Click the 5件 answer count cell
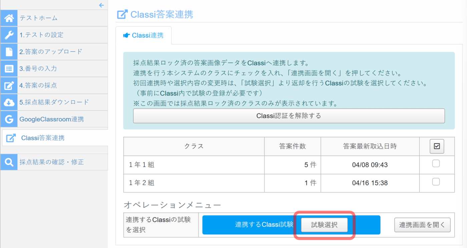This screenshot has height=248, width=467. 293,165
